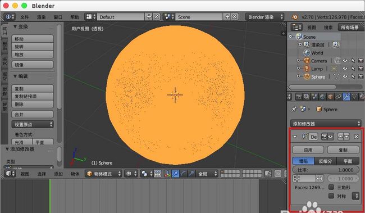
Task: Click the 应用 button in modifier panel
Action: 308,150
